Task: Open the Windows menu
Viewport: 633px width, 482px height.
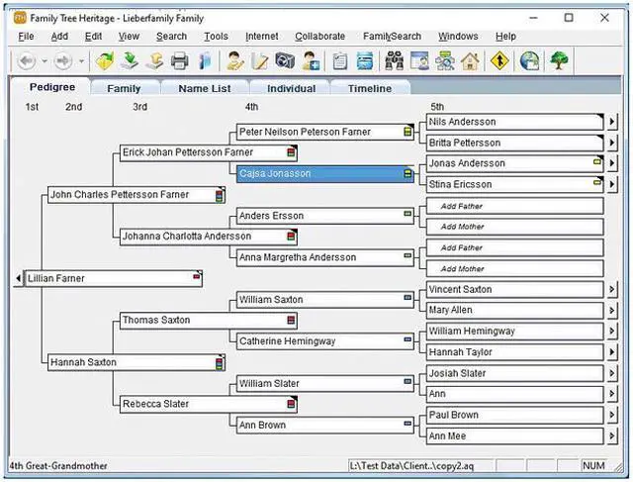Action: point(458,37)
